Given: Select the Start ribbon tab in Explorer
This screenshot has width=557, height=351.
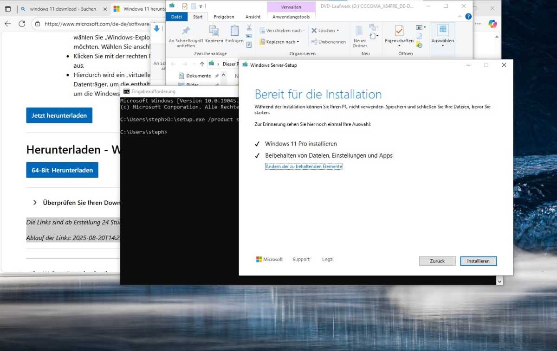Looking at the screenshot, I should (198, 17).
